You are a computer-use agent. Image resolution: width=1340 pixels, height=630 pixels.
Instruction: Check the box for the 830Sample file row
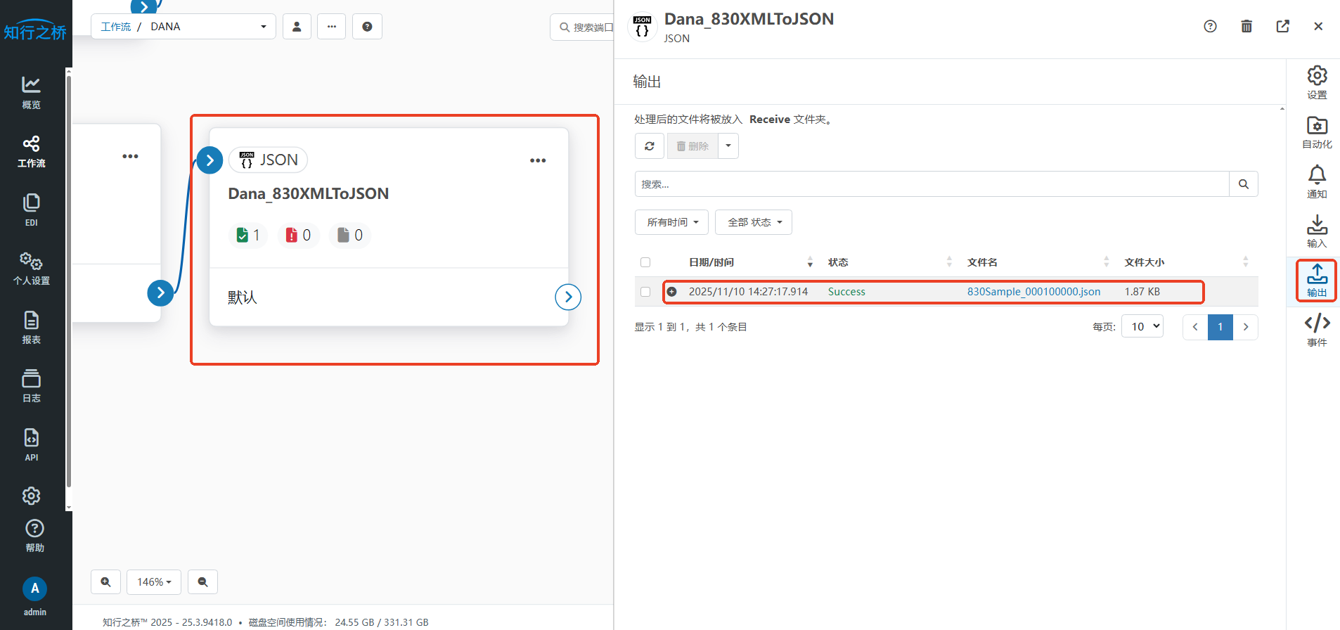(x=645, y=292)
